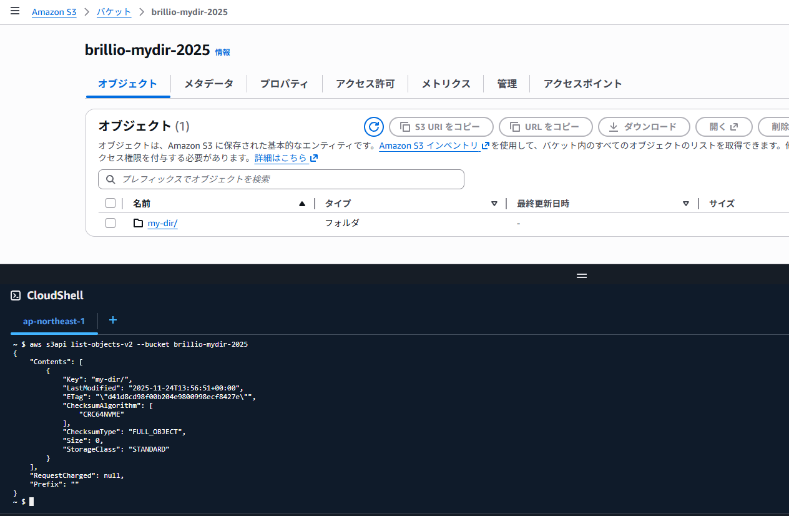Image resolution: width=789 pixels, height=516 pixels.
Task: Select the checkbox for my-dir/ object
Action: [x=110, y=223]
